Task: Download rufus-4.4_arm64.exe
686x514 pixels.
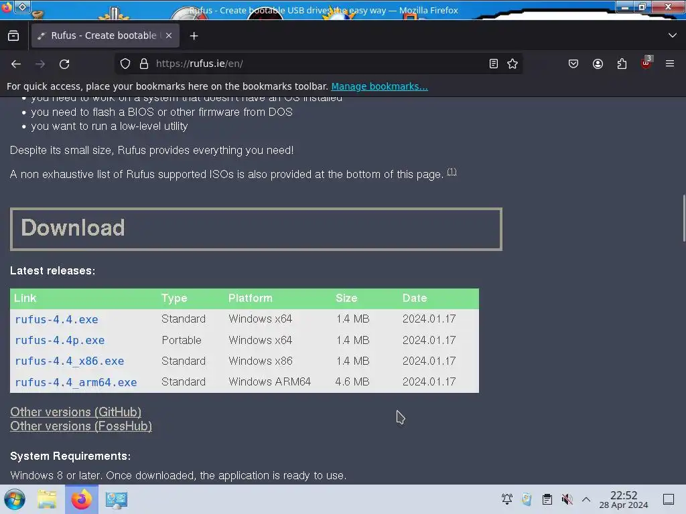Action: click(76, 382)
